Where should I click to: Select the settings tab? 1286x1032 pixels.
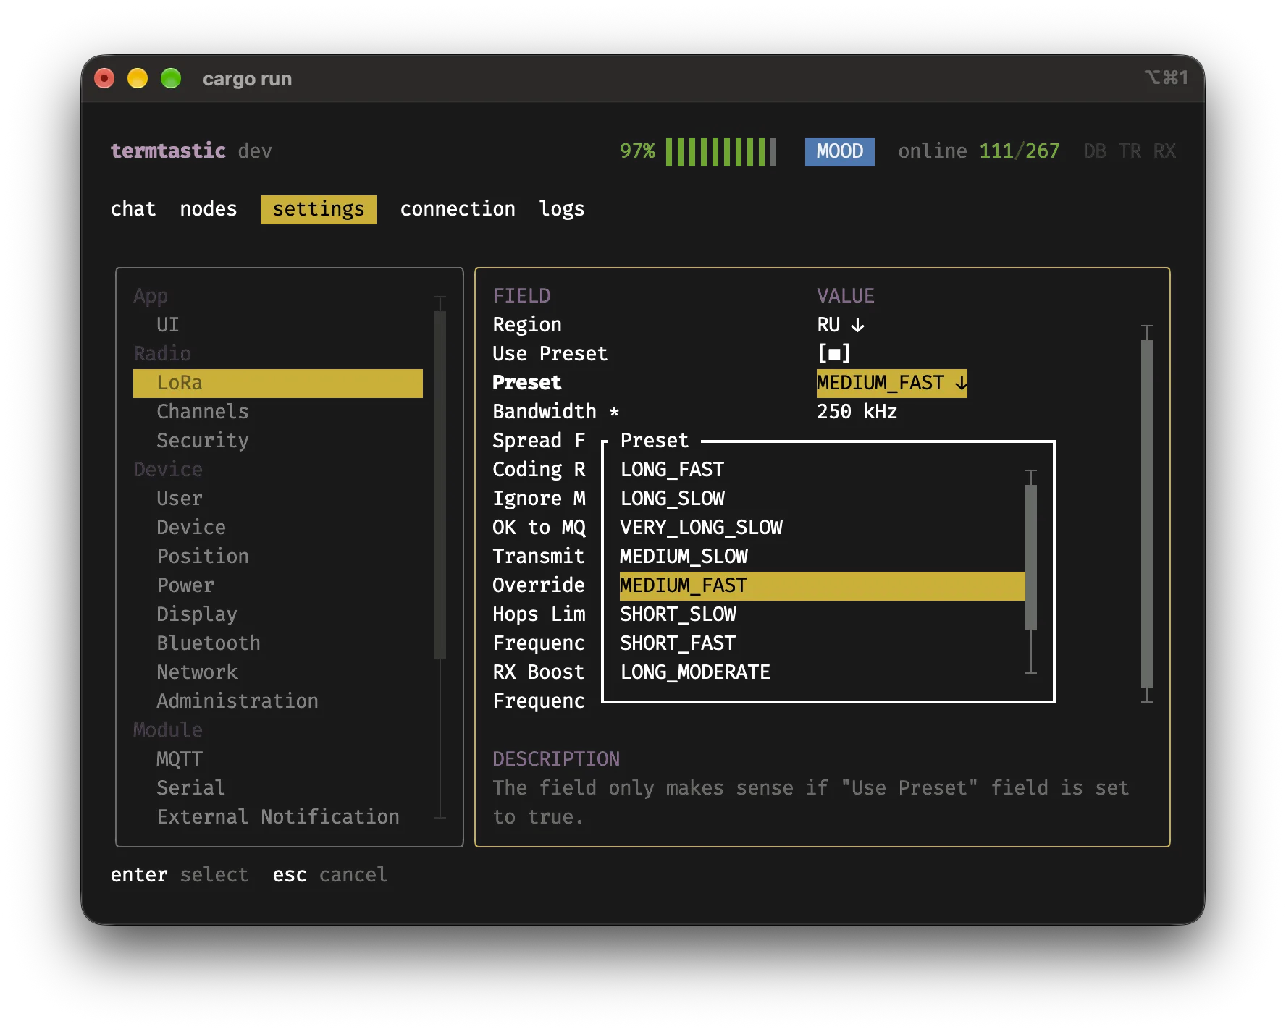(x=319, y=209)
